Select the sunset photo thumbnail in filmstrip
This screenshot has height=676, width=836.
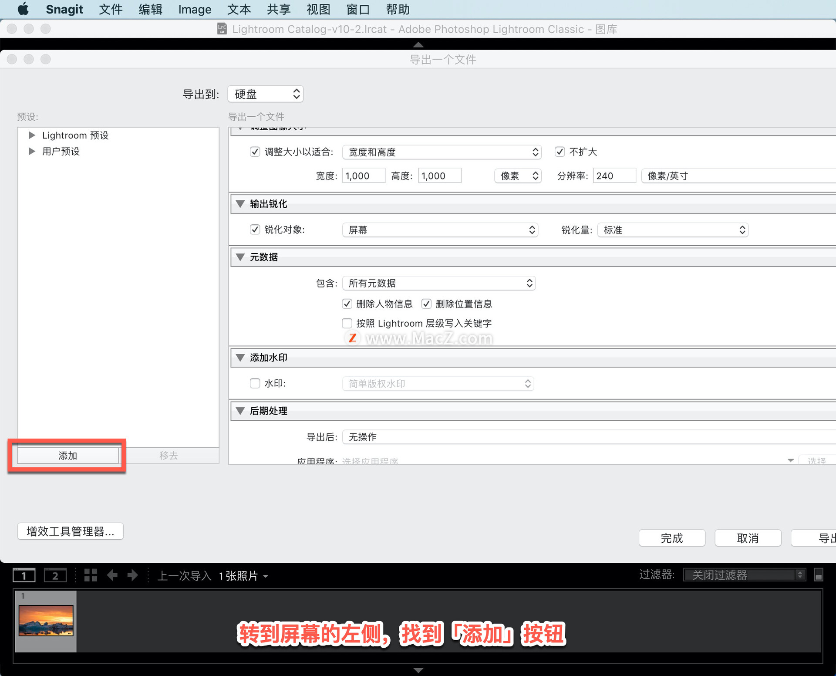[x=46, y=620]
